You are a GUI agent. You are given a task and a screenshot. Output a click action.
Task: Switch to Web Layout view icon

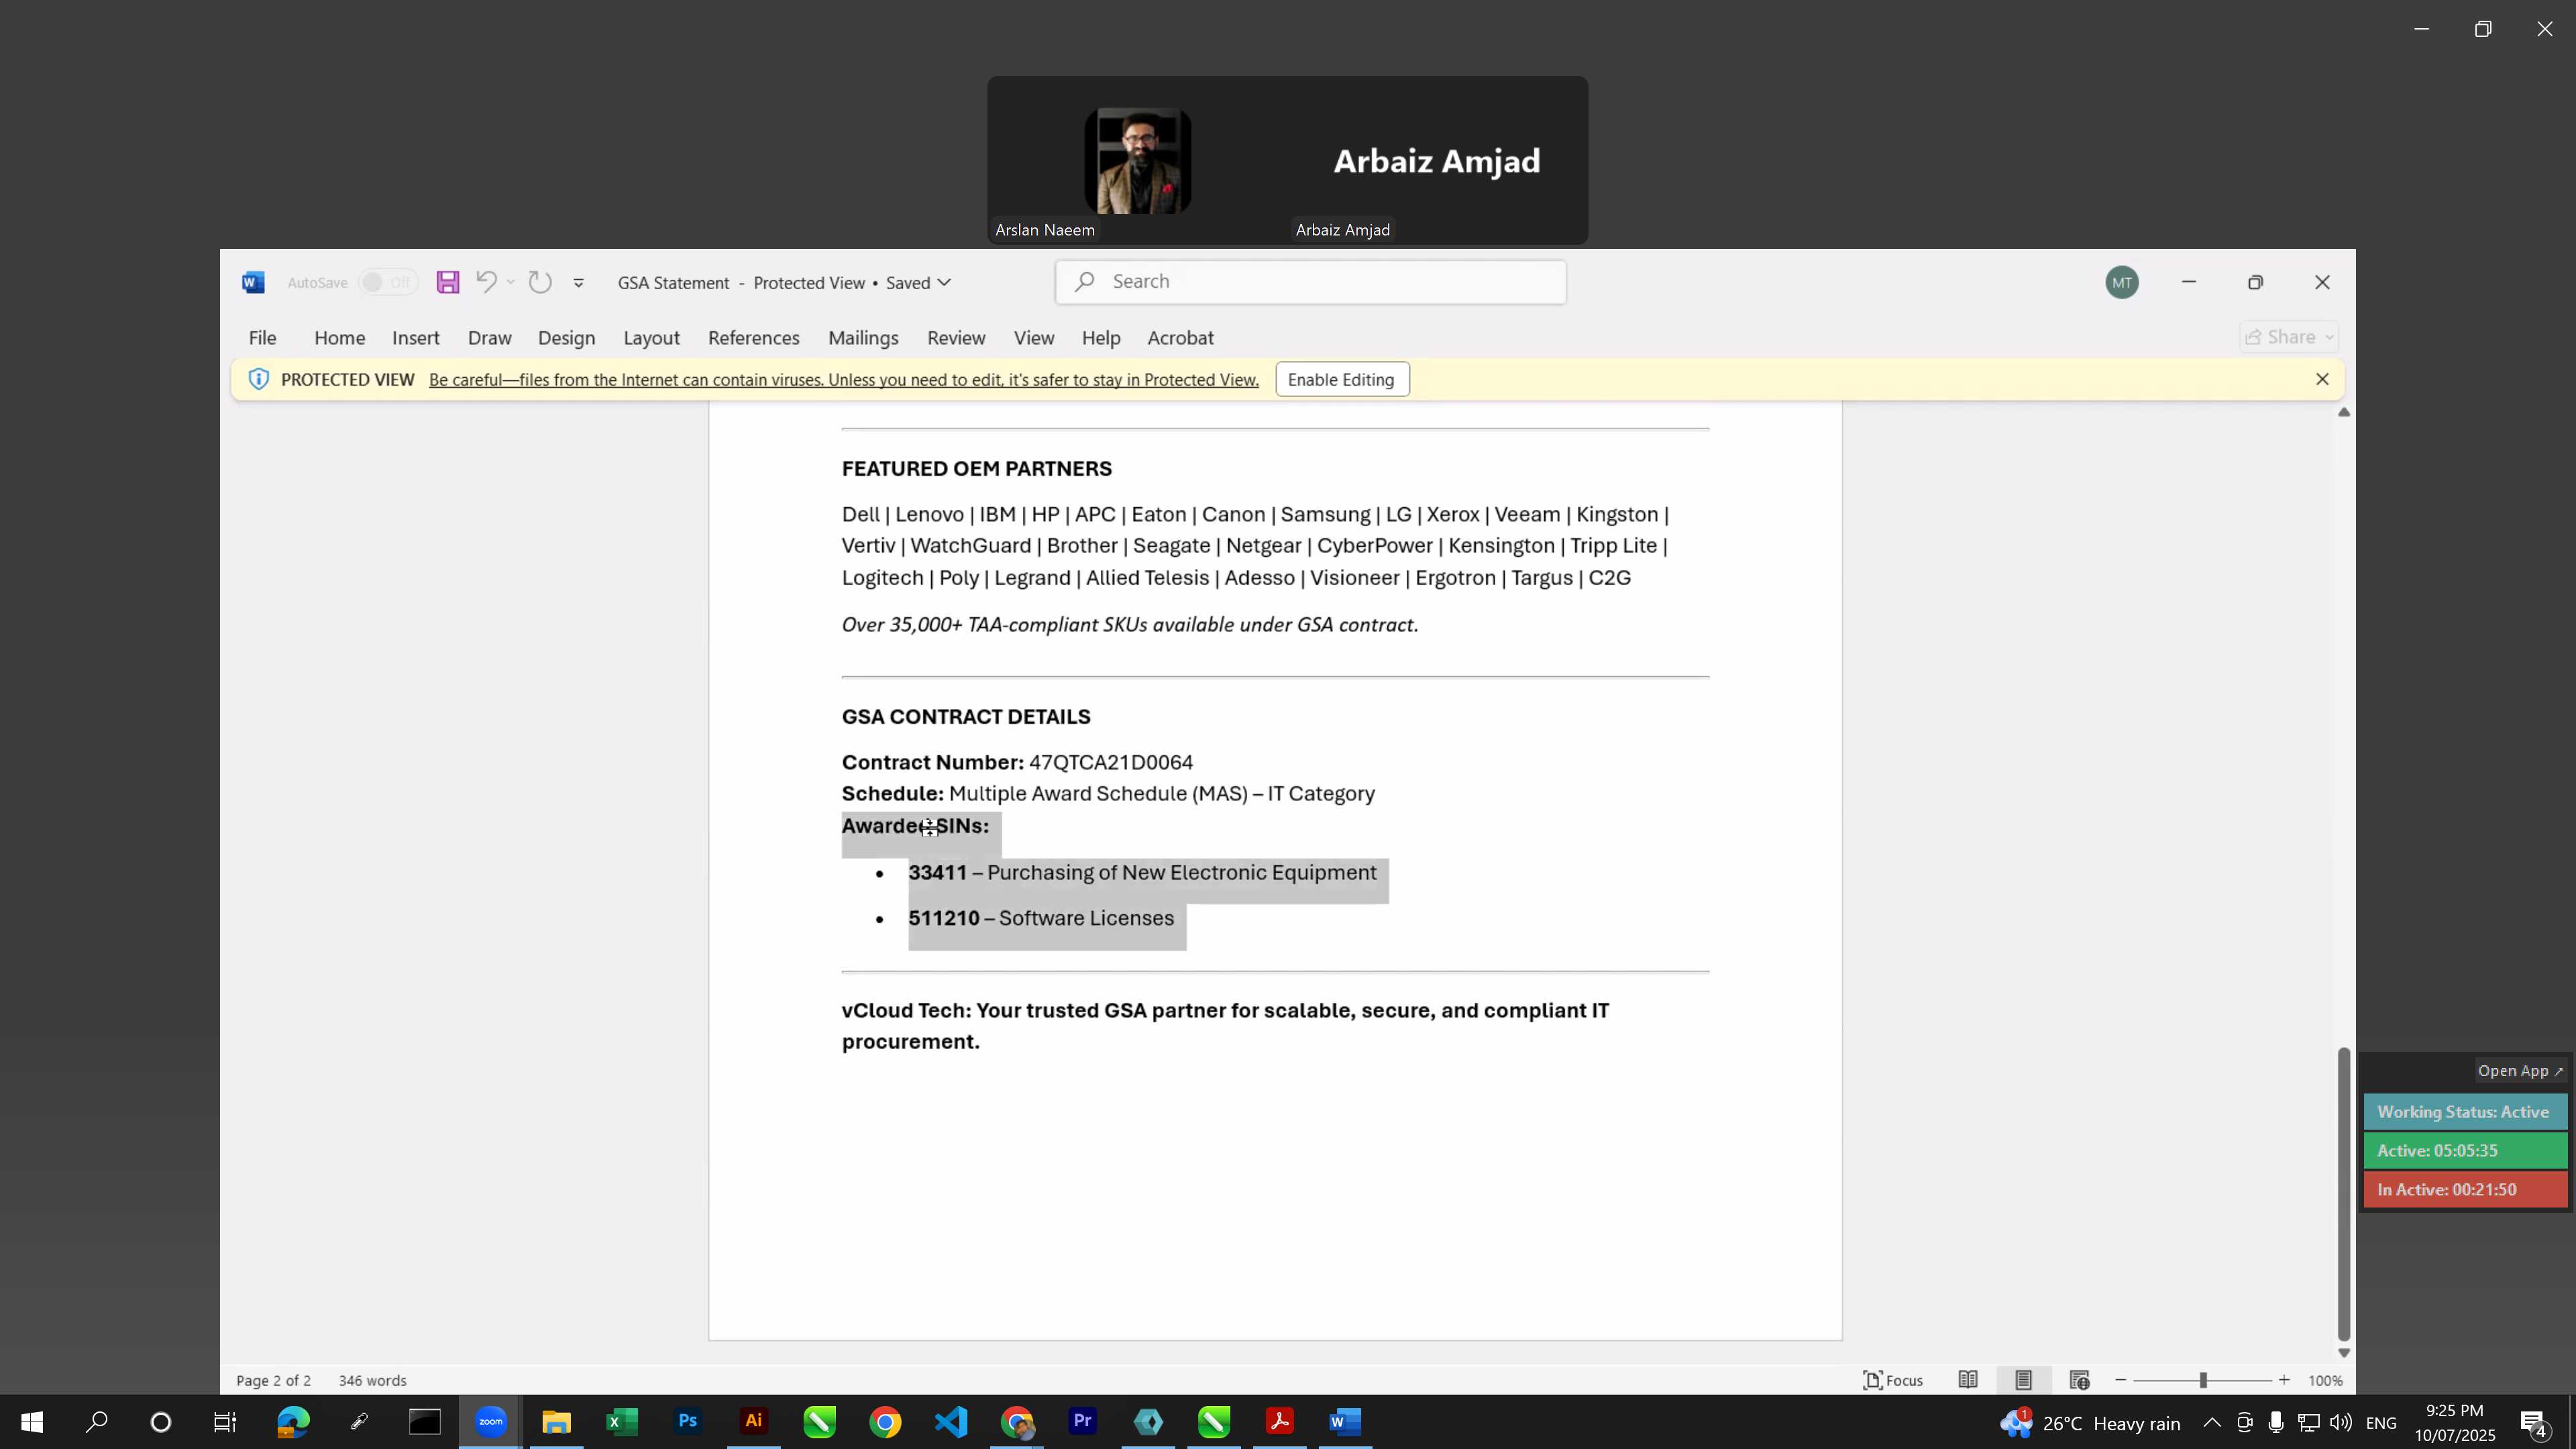pyautogui.click(x=2080, y=1380)
